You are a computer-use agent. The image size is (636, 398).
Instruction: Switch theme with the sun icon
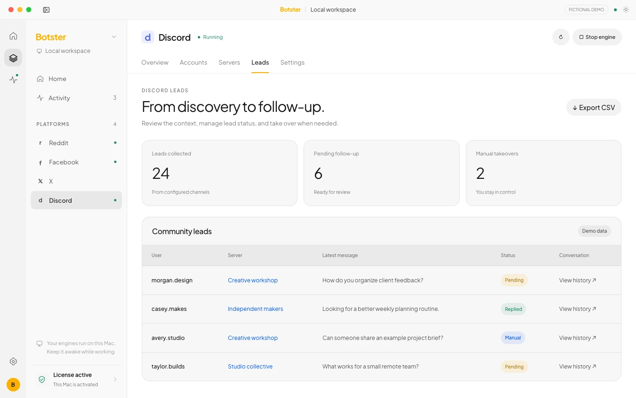tap(626, 10)
